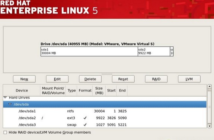214x140 pixels.
Task: Open the RAID configuration button
Action: (x=156, y=79)
